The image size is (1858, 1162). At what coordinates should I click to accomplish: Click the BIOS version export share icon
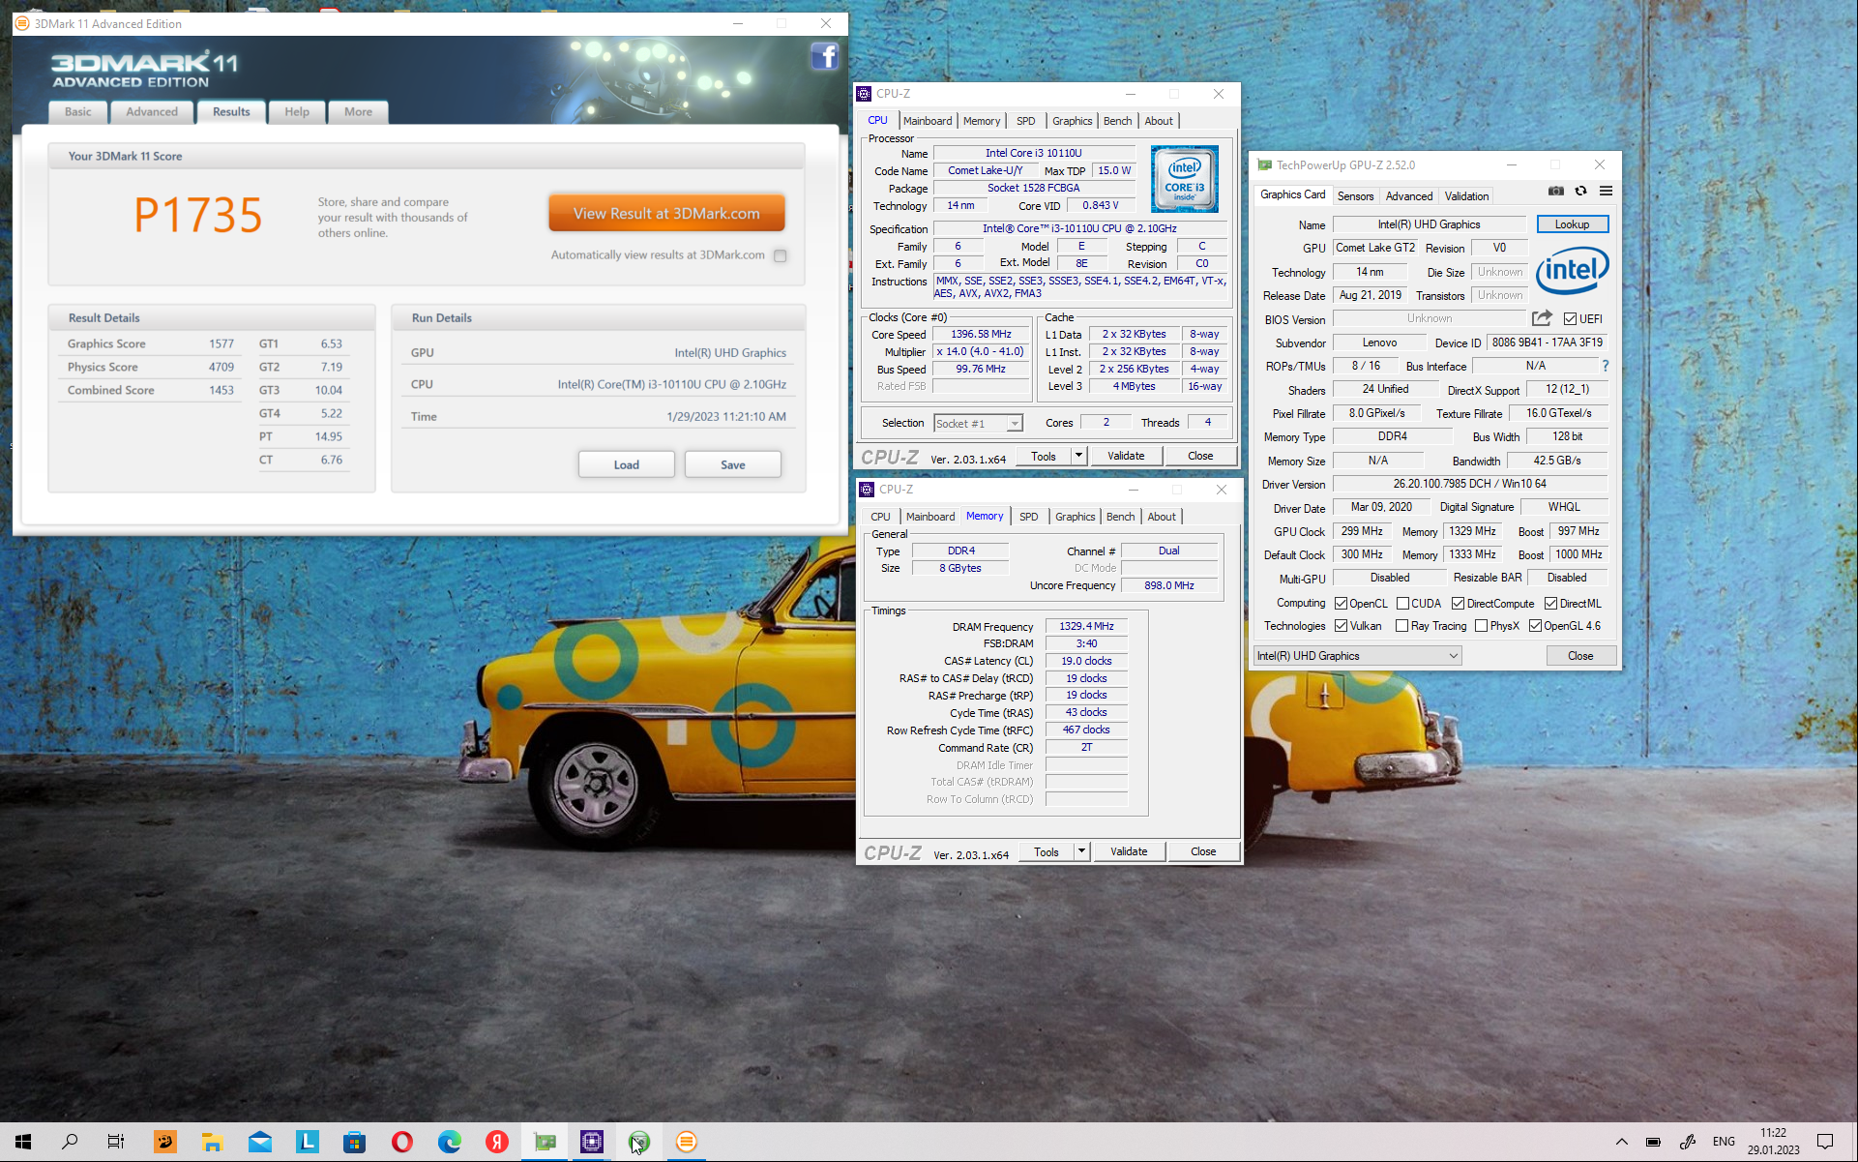point(1542,318)
